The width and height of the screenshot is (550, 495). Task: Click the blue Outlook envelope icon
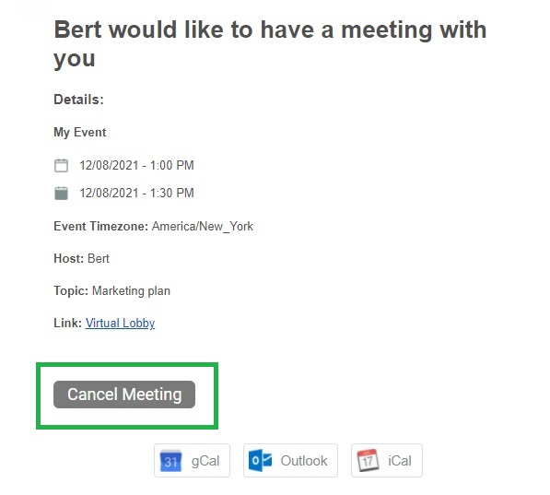[261, 460]
